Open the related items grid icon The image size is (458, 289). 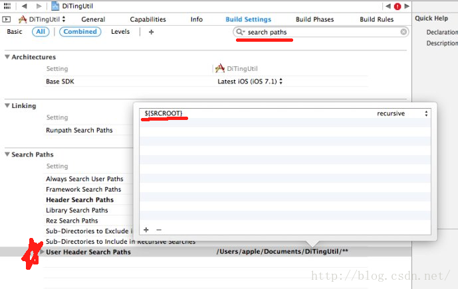pos(7,6)
